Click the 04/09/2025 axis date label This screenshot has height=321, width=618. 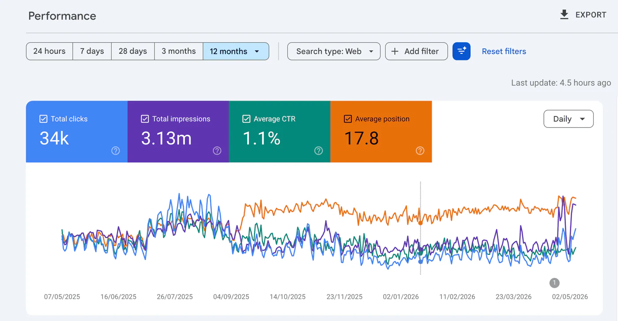[231, 297]
